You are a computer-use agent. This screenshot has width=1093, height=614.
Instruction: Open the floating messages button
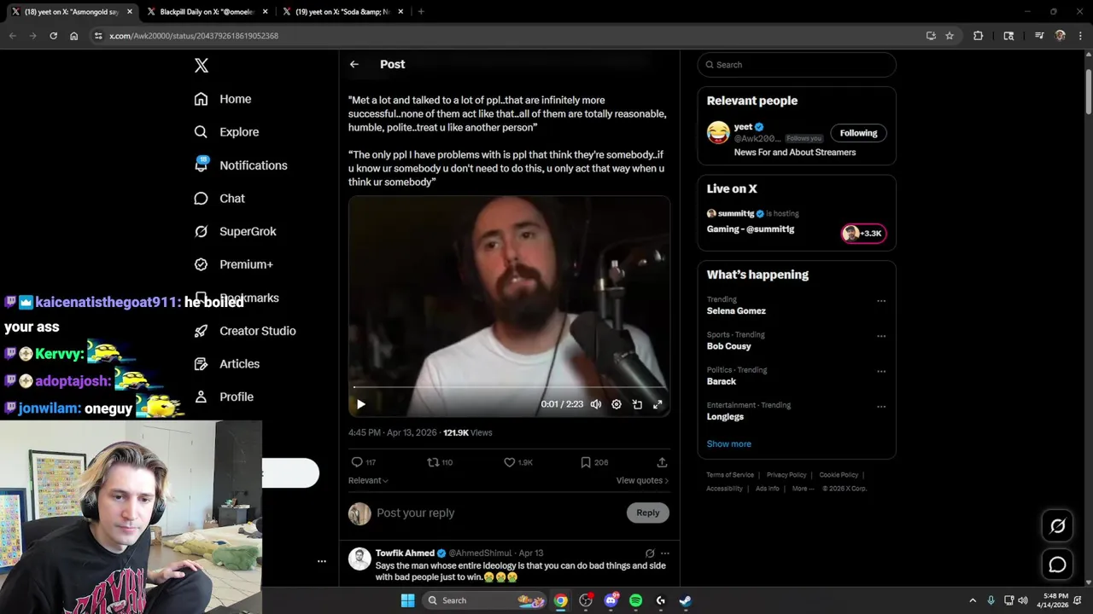click(x=1057, y=565)
